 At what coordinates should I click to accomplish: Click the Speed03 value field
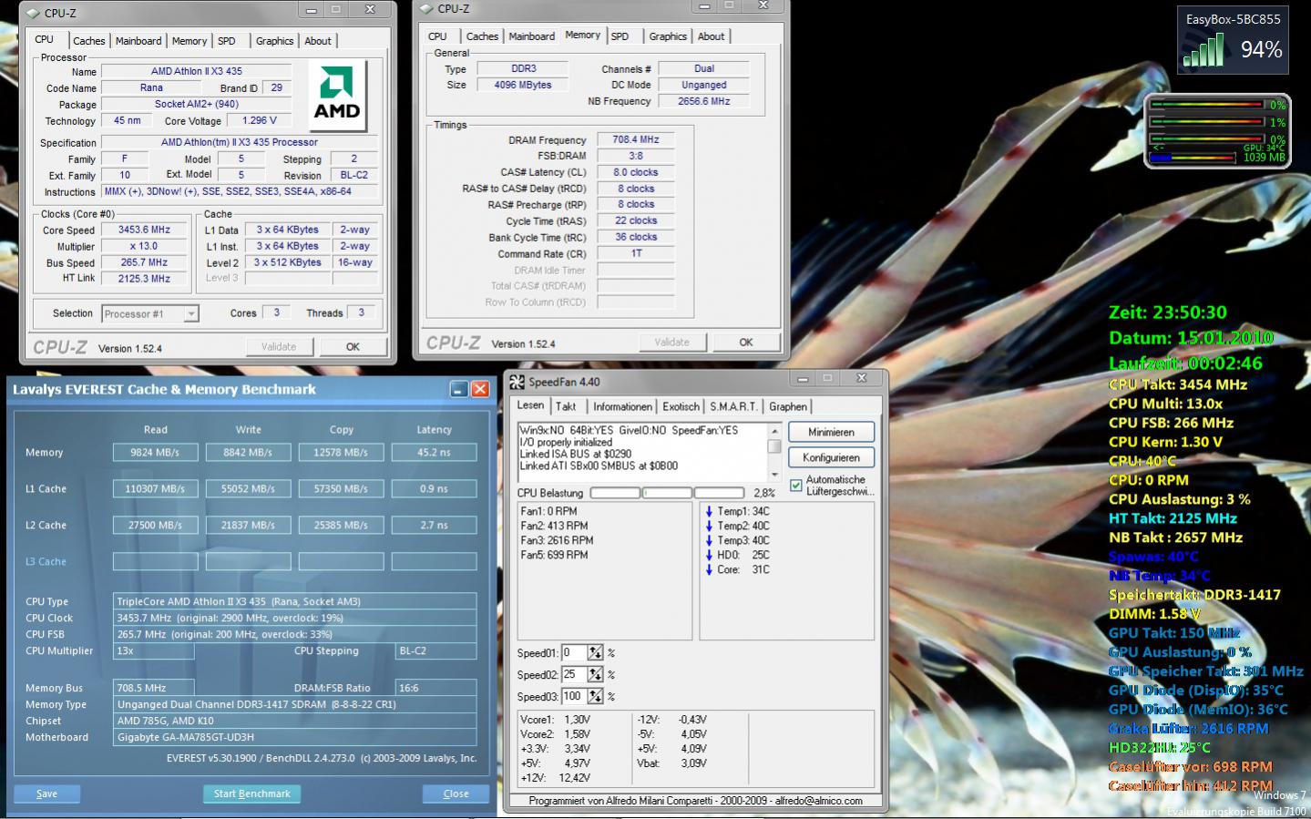point(574,697)
